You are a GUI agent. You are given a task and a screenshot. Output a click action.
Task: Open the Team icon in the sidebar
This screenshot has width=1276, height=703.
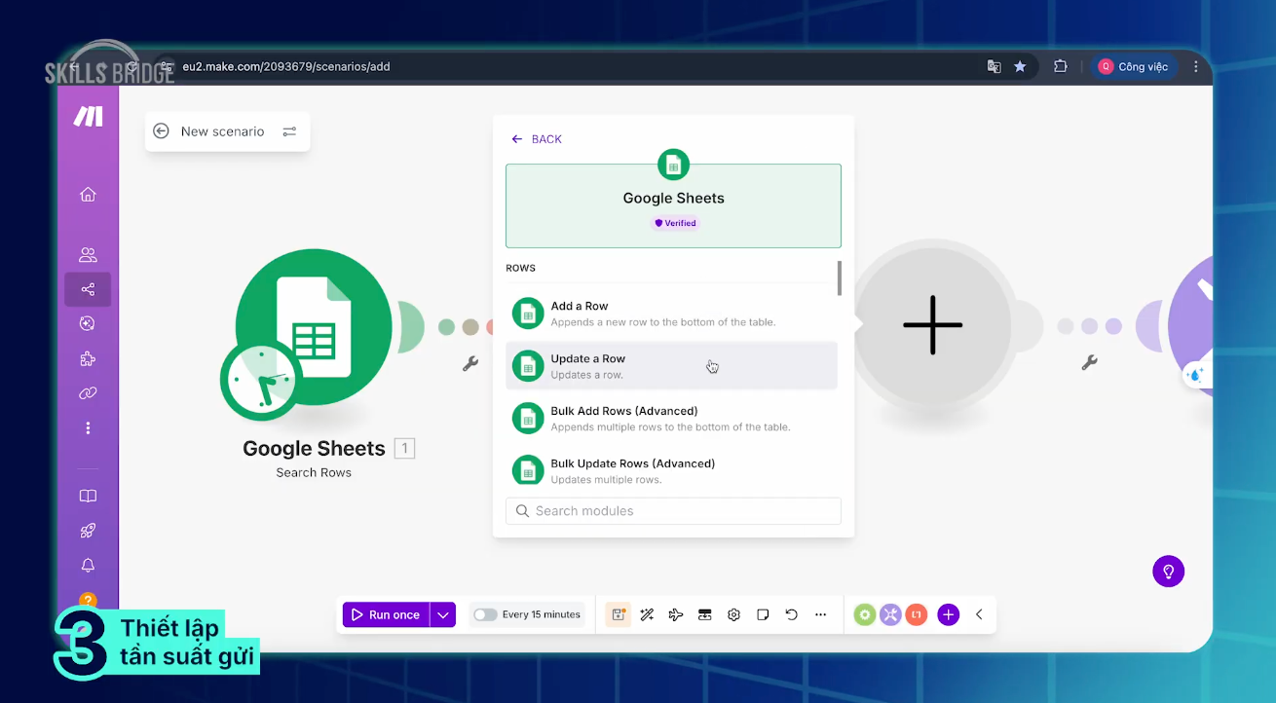(88, 255)
